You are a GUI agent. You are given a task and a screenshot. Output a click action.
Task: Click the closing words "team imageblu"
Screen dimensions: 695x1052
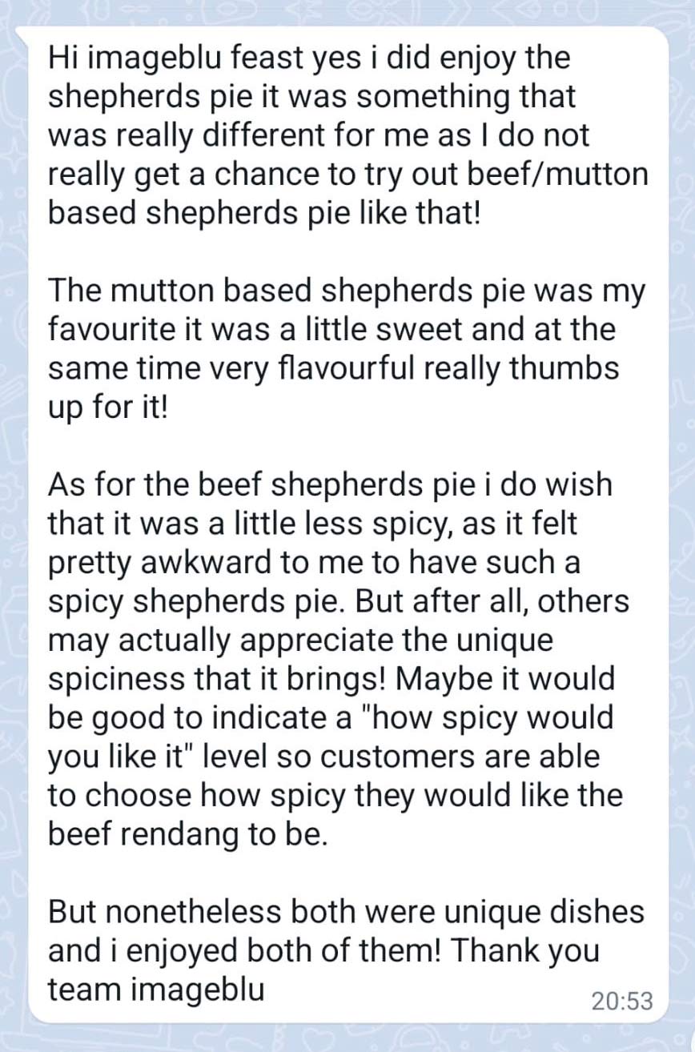coord(156,988)
